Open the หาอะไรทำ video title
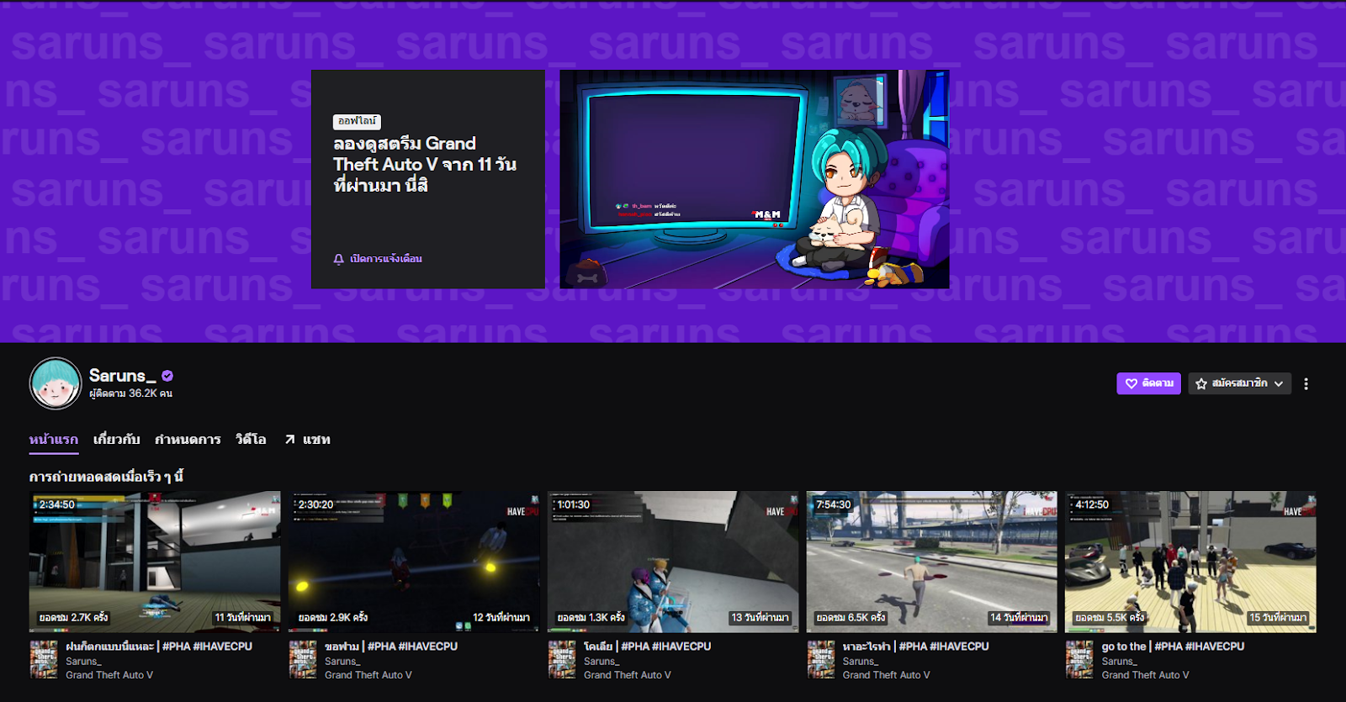1346x702 pixels. (916, 647)
